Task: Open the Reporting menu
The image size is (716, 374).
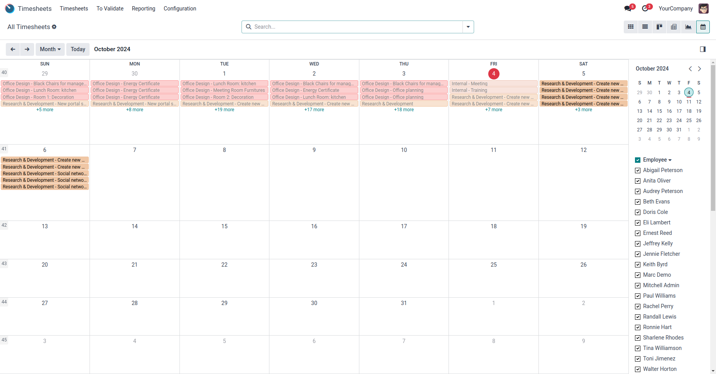Action: click(143, 9)
